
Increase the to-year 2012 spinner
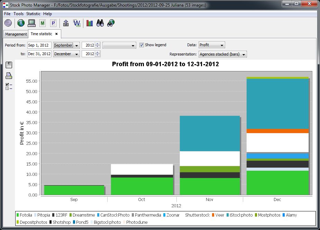pyautogui.click(x=98, y=52)
